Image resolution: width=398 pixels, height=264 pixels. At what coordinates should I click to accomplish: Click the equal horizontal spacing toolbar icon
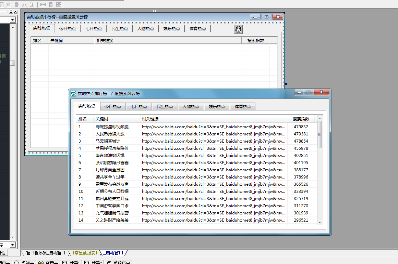coord(24,4)
